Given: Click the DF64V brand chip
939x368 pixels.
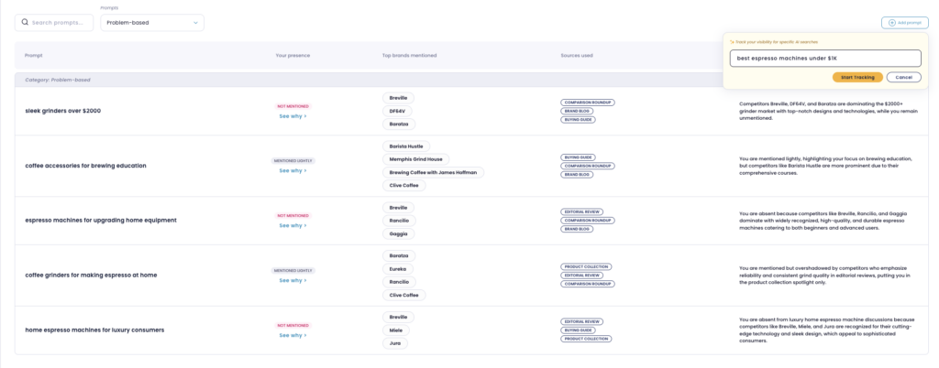Looking at the screenshot, I should tap(398, 111).
